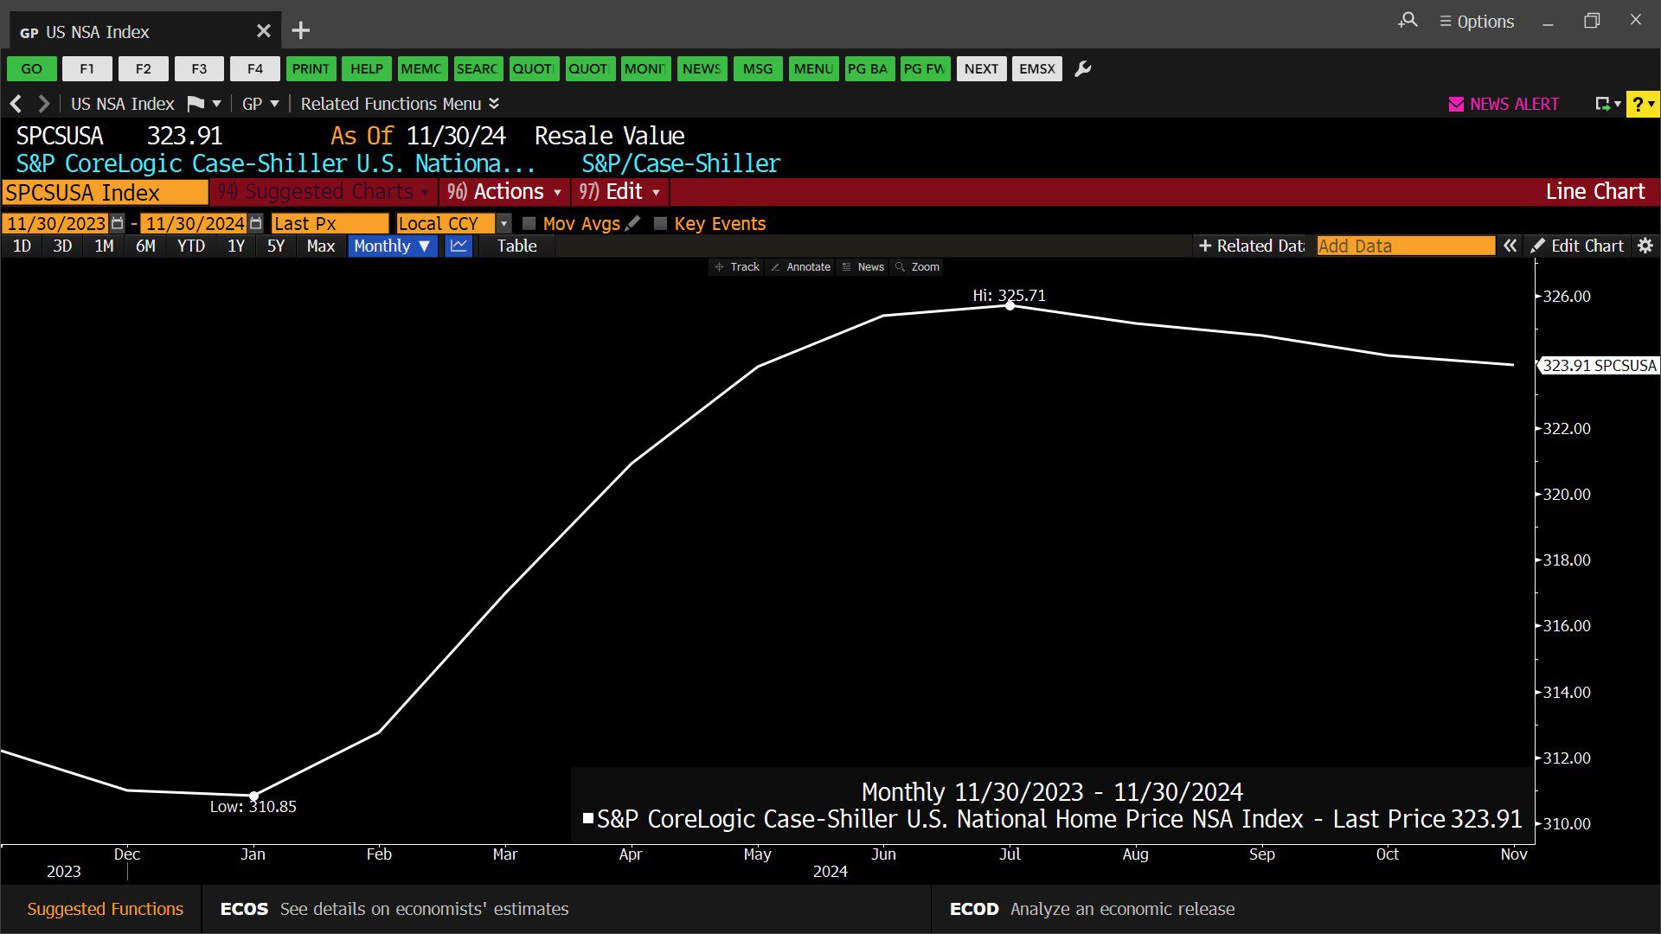The width and height of the screenshot is (1661, 934).
Task: Click the Mov Avgs pencil edit icon
Action: (633, 223)
